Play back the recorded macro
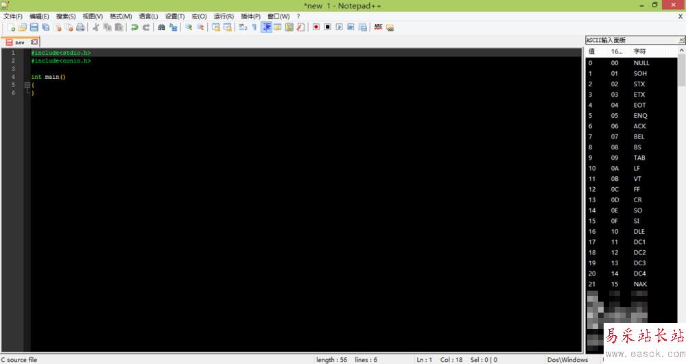Screen dimensions: 686x364 [x=339, y=27]
